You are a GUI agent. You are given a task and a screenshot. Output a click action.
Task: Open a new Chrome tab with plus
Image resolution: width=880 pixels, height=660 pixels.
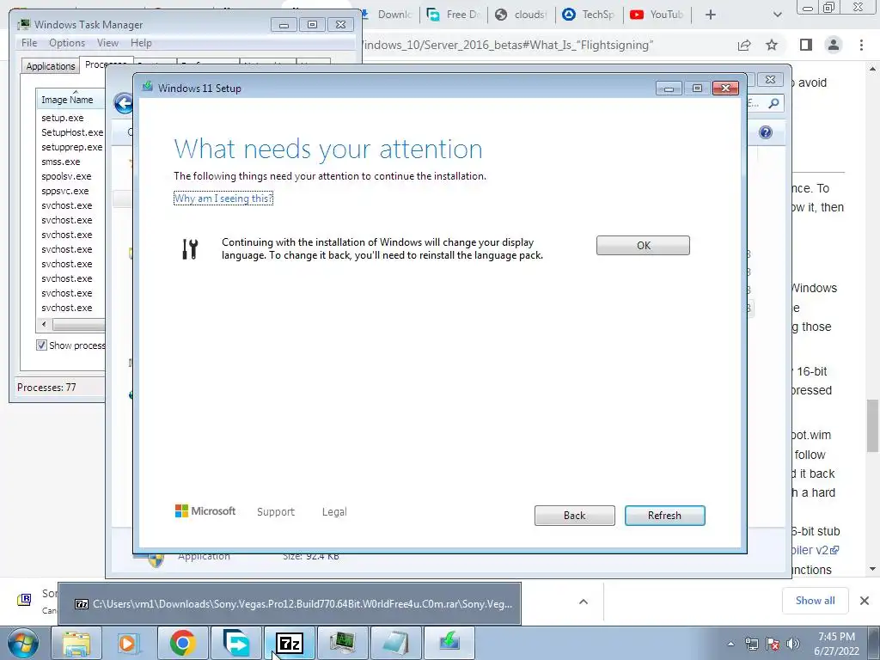711,15
